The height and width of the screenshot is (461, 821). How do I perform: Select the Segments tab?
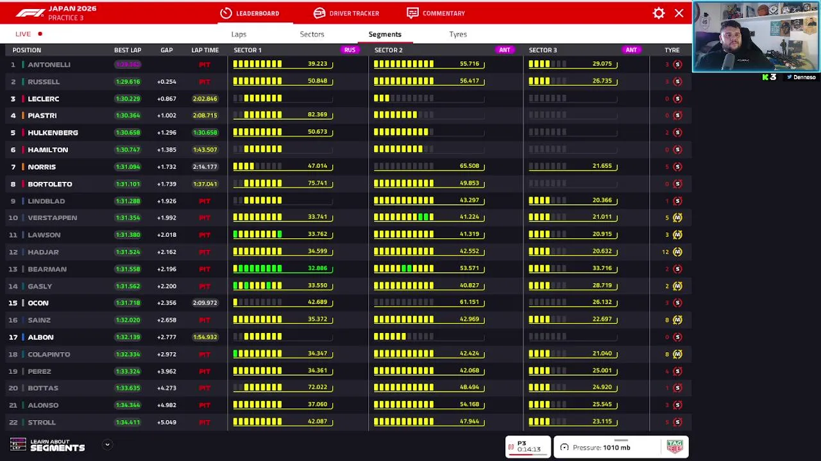pos(385,34)
